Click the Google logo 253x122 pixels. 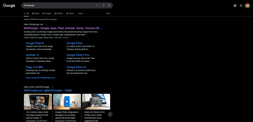[9, 5]
